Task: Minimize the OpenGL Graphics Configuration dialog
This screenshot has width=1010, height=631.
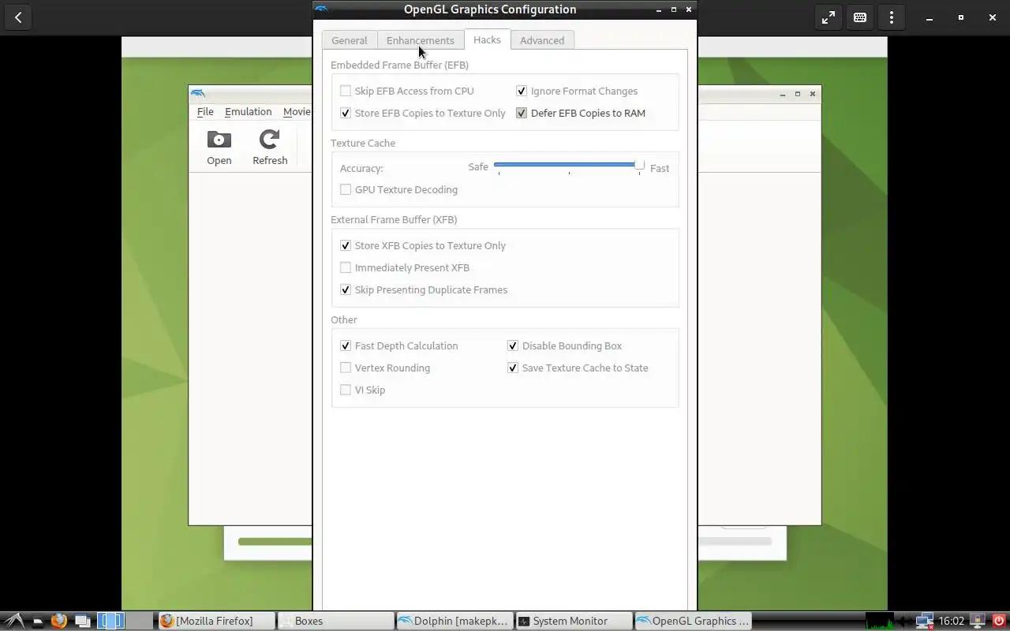Action: point(659,9)
